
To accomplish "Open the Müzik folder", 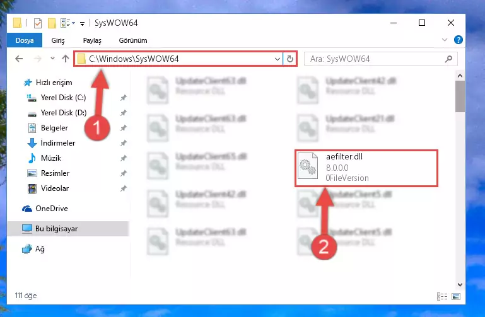I will (50, 158).
